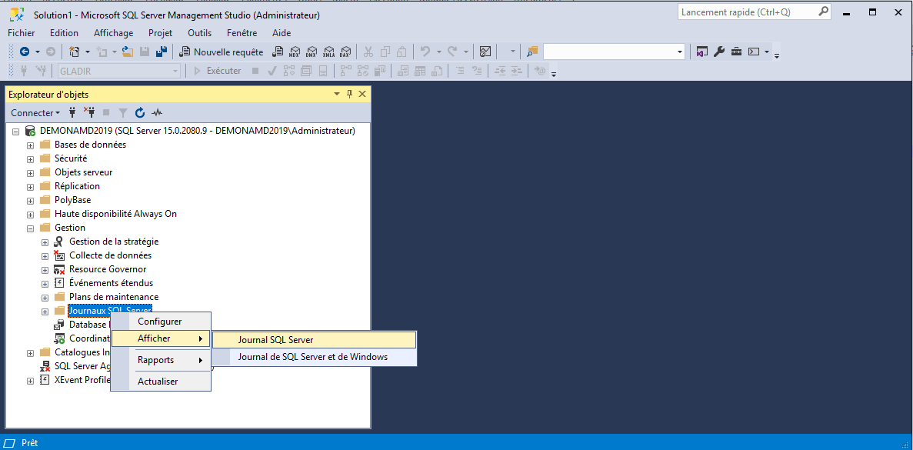Open the Object Explorer window position dropdown
The width and height of the screenshot is (913, 450).
336,94
